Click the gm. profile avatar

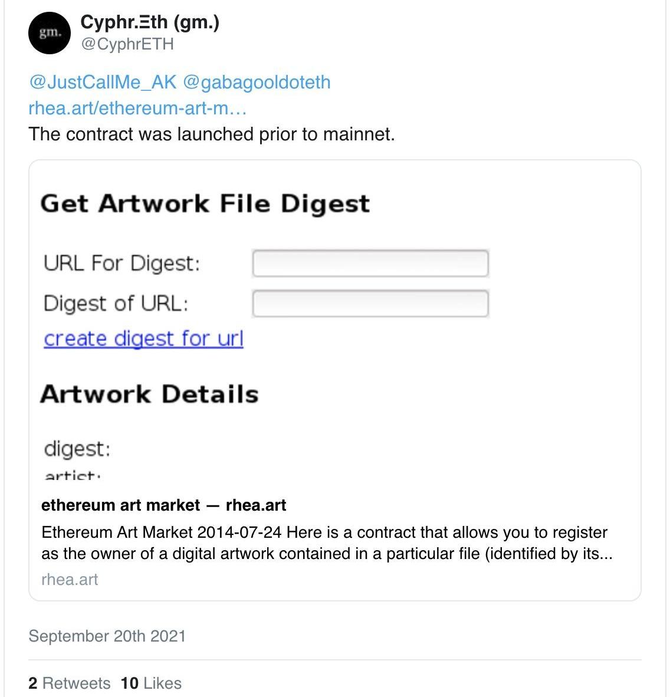click(x=50, y=33)
